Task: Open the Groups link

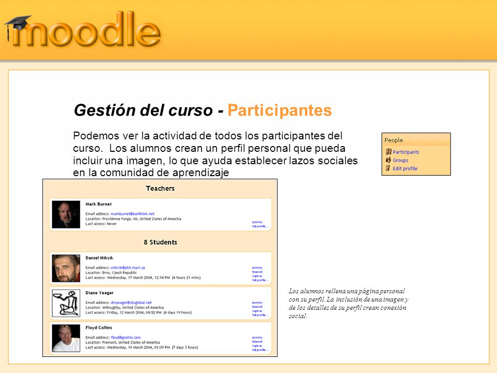Action: (401, 160)
